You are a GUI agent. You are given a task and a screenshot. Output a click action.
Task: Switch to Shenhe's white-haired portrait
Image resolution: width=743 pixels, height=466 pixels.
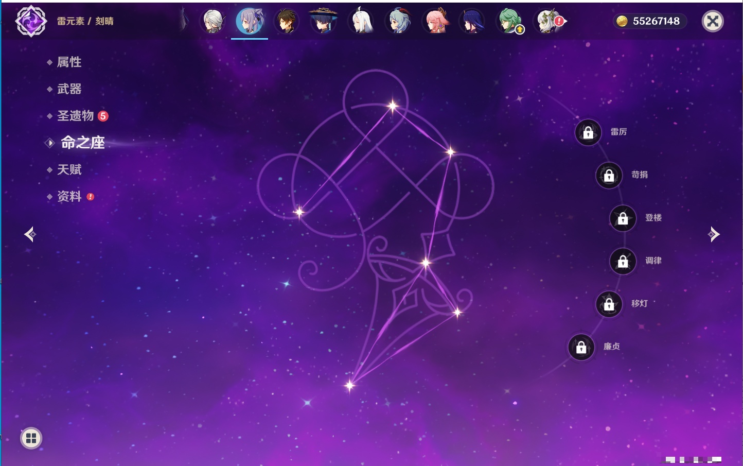point(361,21)
